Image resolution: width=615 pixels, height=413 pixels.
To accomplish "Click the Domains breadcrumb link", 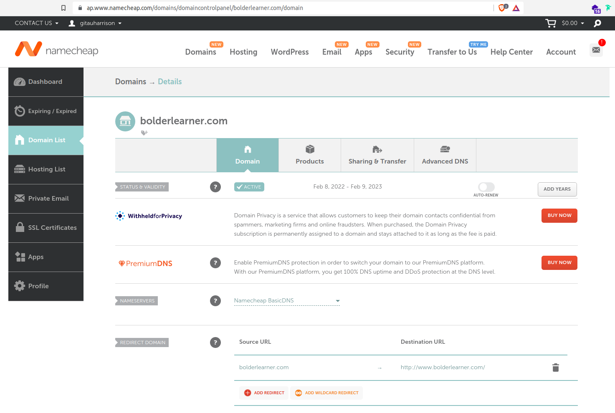I will [131, 82].
